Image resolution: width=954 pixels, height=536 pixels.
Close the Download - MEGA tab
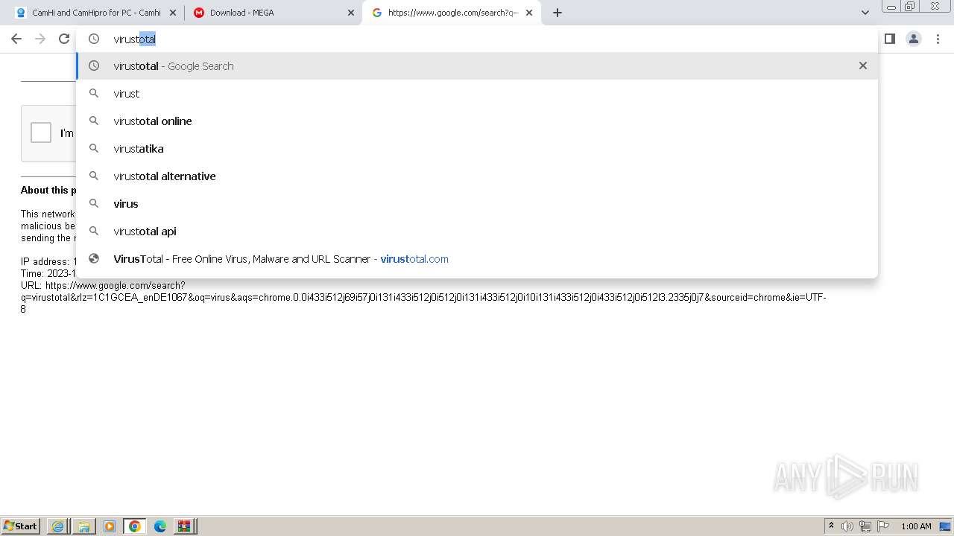tap(351, 13)
